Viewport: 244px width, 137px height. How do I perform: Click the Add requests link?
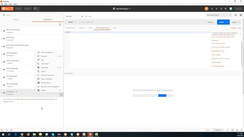25,99
